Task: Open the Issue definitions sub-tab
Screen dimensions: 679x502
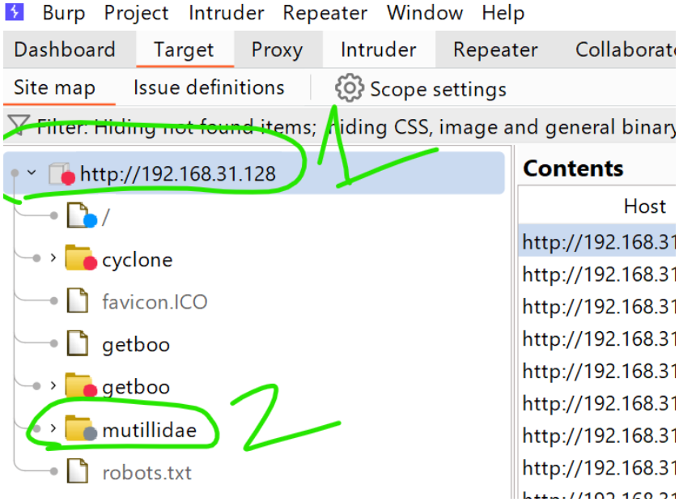Action: coord(209,88)
